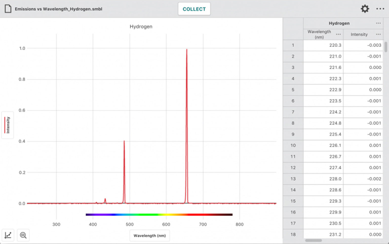
Task: Click the Hydrogen graph title
Action: [141, 26]
